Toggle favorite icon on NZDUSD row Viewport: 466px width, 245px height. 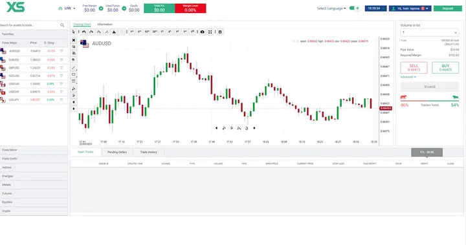coord(61,76)
